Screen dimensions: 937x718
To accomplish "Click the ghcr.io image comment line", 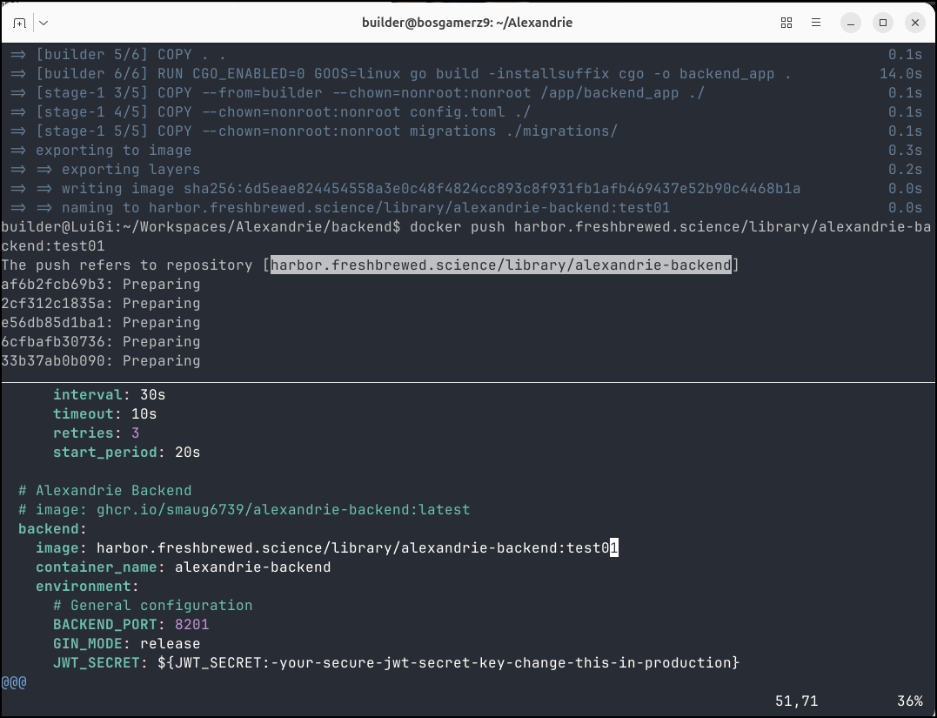I will coord(244,510).
